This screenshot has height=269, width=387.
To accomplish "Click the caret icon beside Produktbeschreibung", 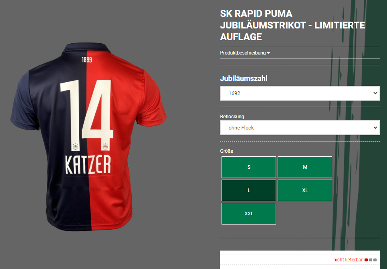I will [268, 53].
